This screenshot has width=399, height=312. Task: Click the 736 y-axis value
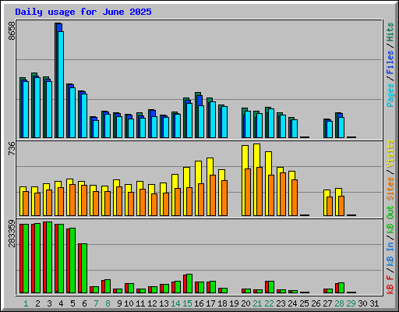pos(12,148)
